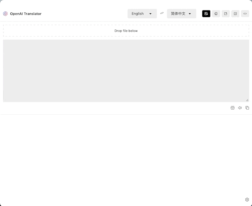252x206 pixels.
Task: Click the textarea resize handle corner
Action: [248, 100]
